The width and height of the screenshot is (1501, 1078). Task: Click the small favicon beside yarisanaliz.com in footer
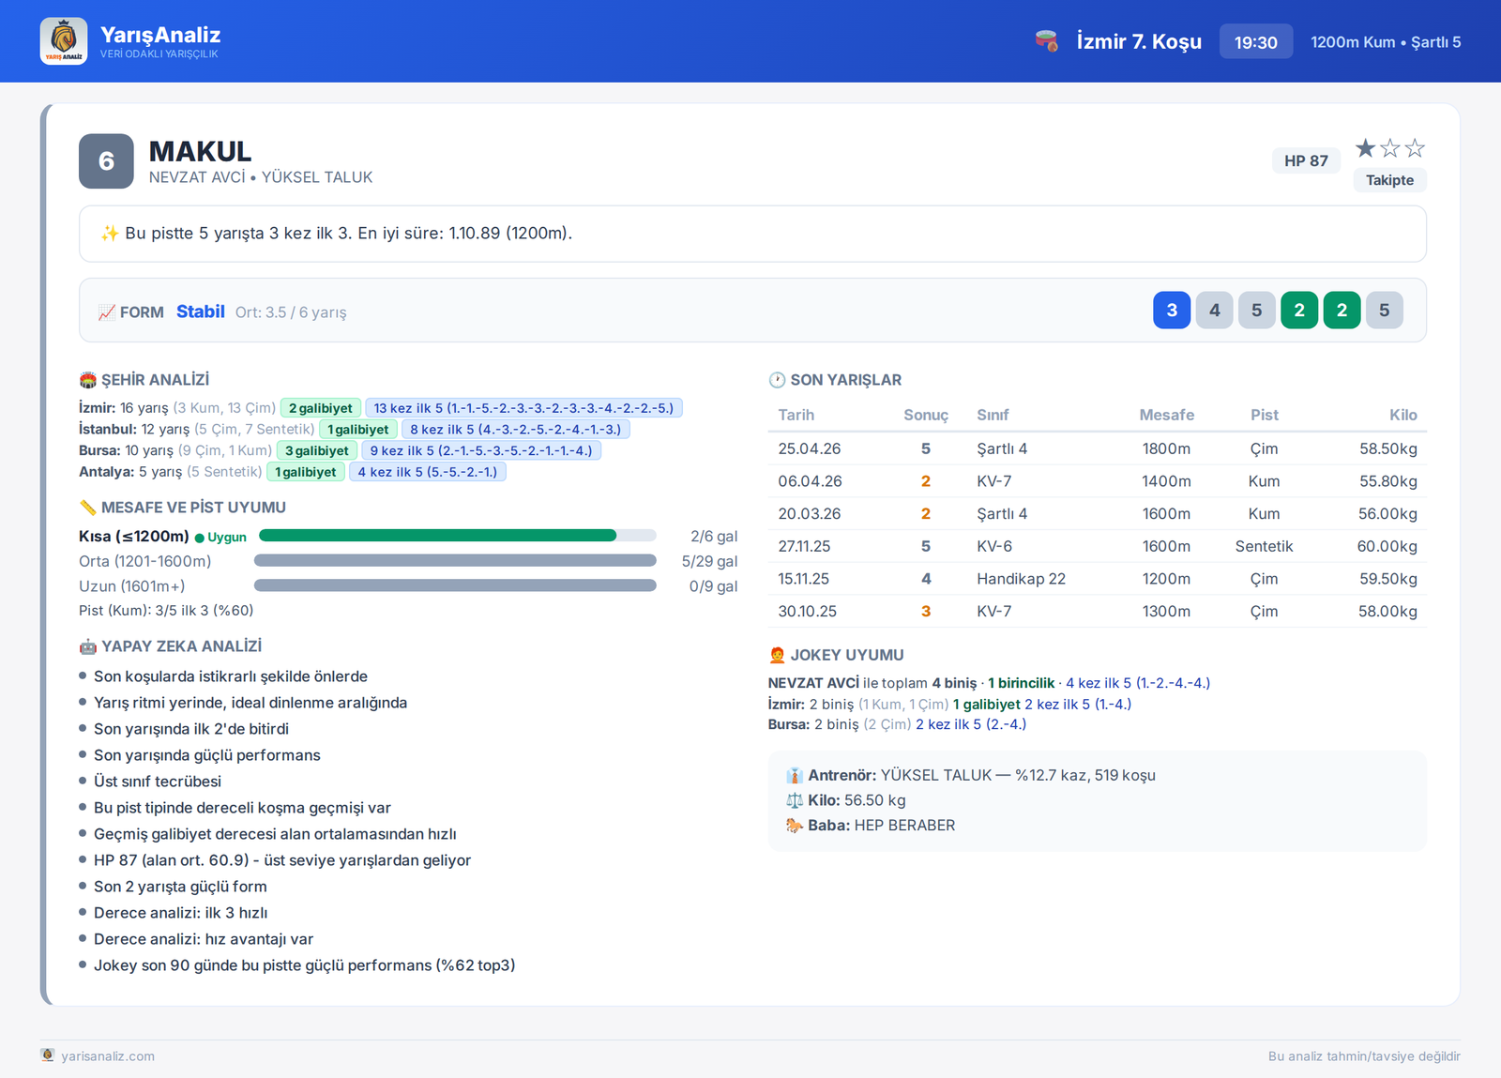coord(48,1055)
